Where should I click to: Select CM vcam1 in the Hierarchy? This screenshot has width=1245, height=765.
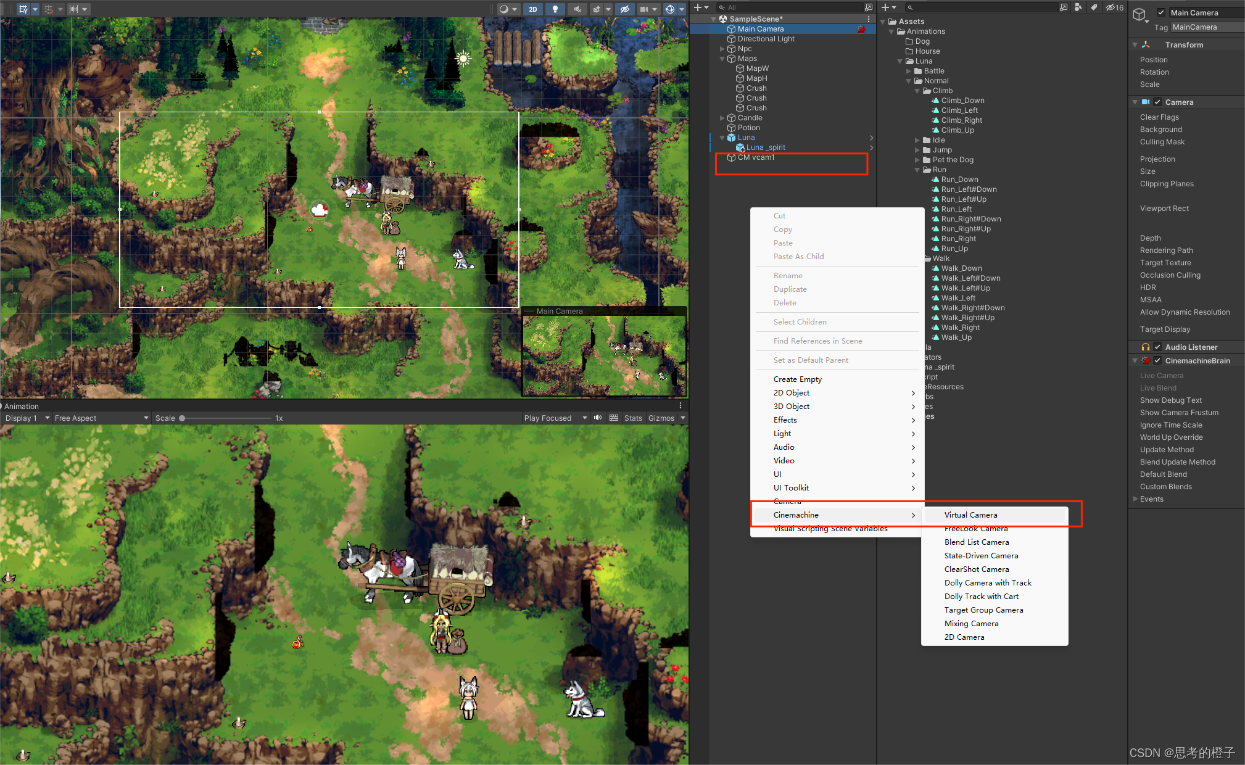(x=755, y=157)
